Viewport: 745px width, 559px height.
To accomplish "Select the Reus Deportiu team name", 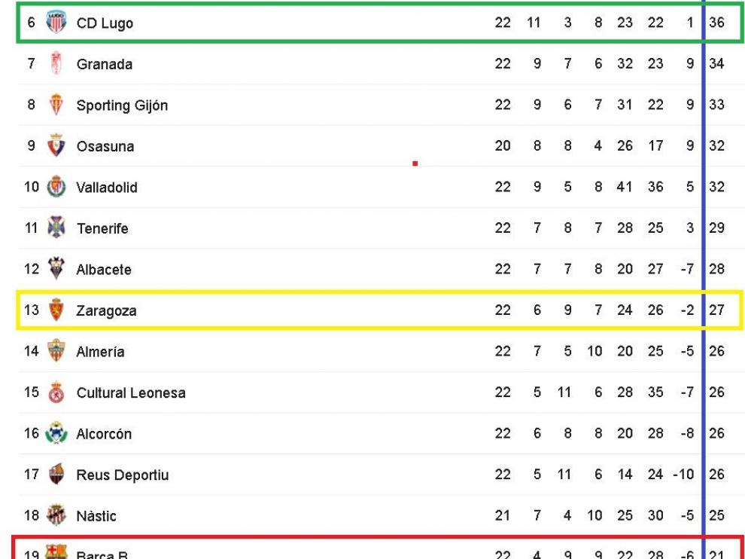I will coord(122,475).
